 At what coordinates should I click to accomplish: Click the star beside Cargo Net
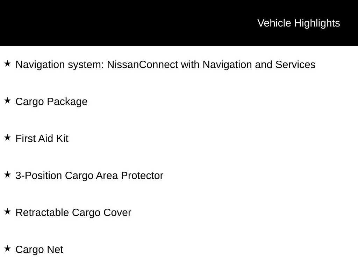coord(8,248)
